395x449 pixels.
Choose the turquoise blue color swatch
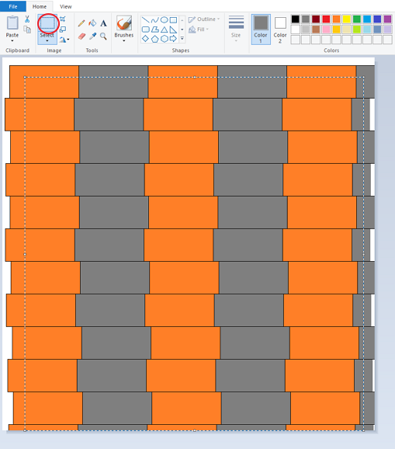(367, 19)
